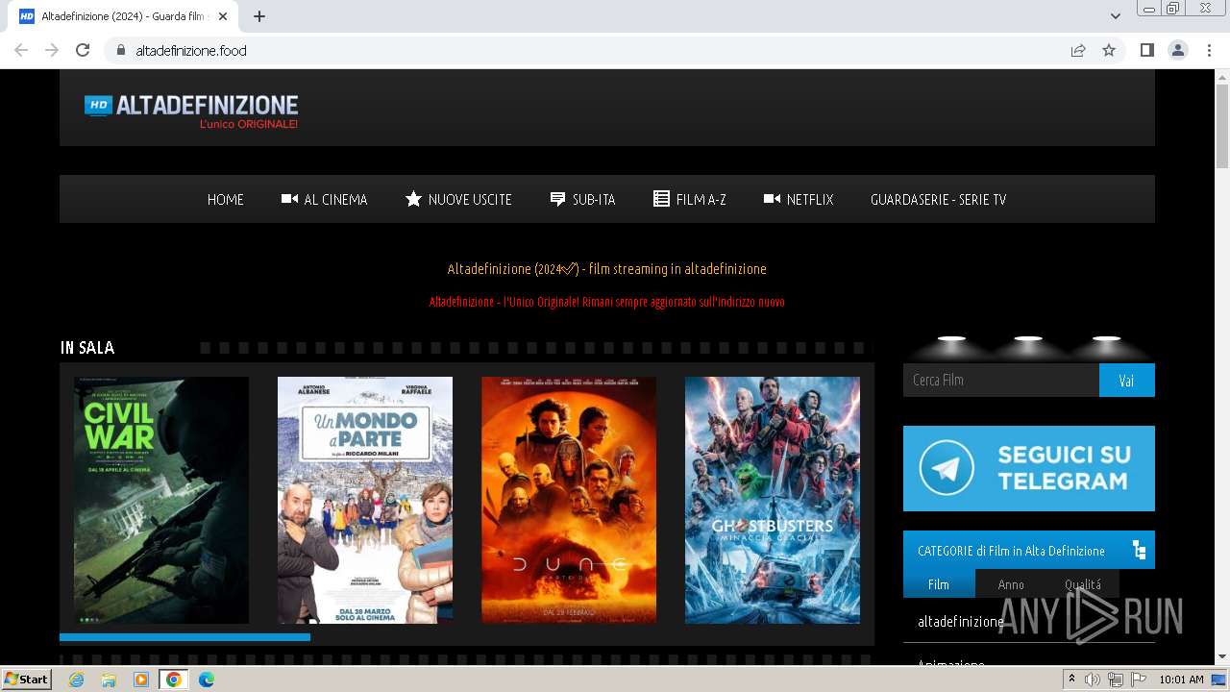Open the tab search chevron
This screenshot has height=692, width=1230.
click(1115, 16)
